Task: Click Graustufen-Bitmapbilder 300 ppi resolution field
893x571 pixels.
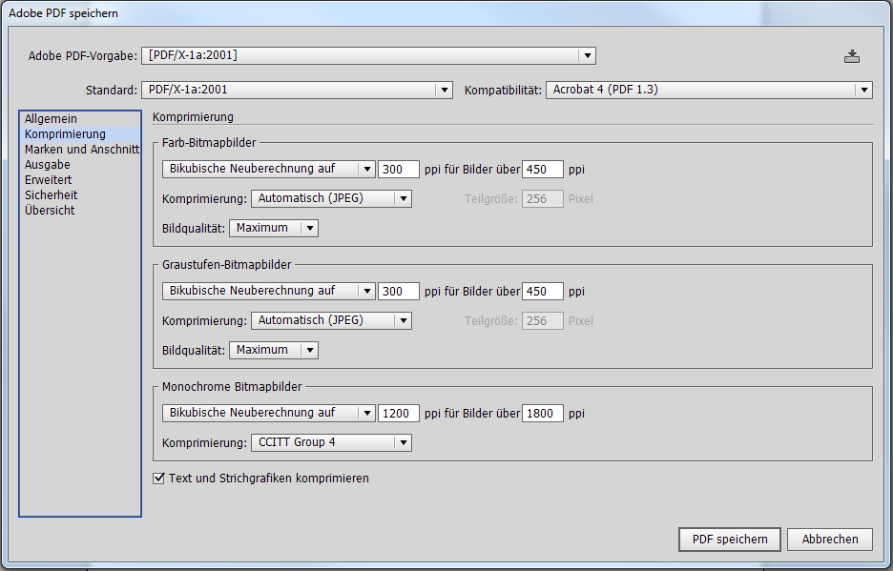Action: point(399,291)
